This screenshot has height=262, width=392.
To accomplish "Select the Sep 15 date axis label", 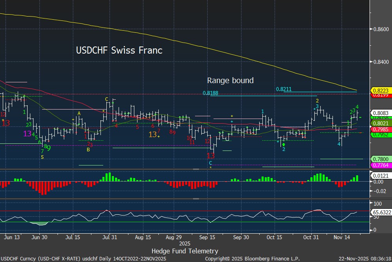I will click(207, 238).
